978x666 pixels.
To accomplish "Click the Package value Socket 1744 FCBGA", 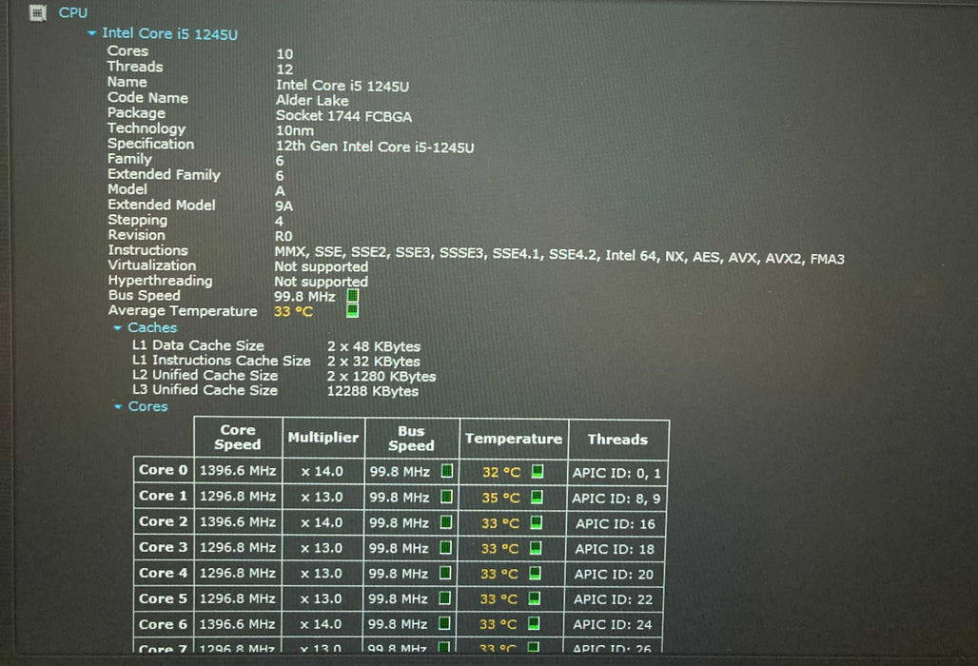I will pos(343,116).
